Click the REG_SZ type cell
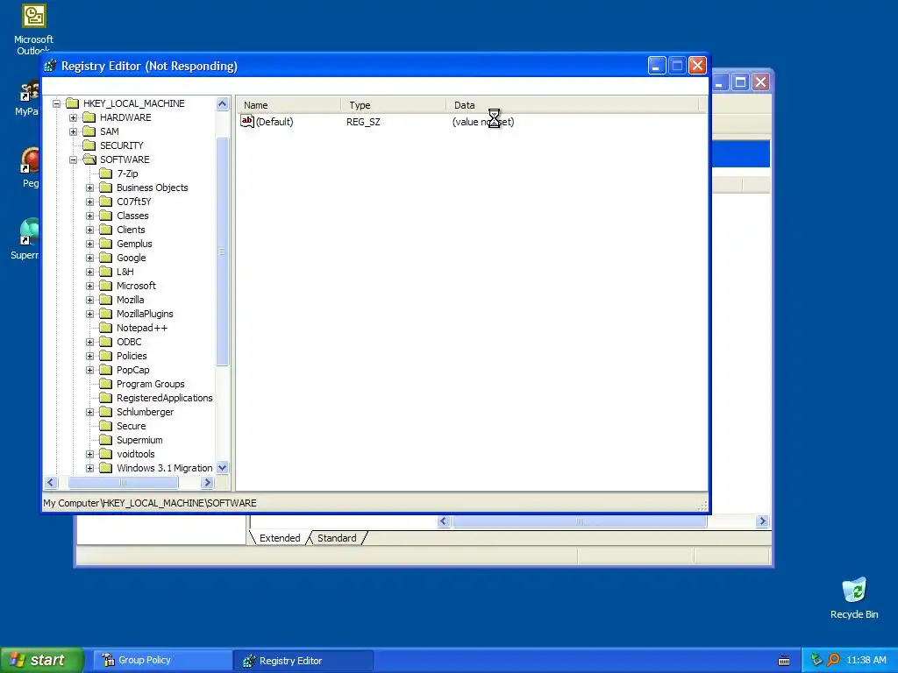This screenshot has height=673, width=898. [x=363, y=121]
